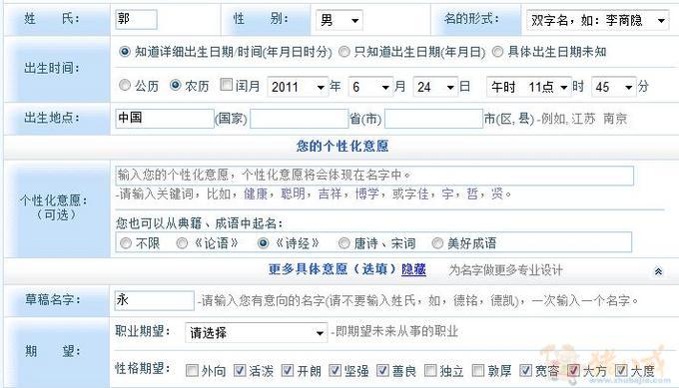Uncheck the 善良 personality checkbox
This screenshot has height=388, width=679.
pos(382,370)
